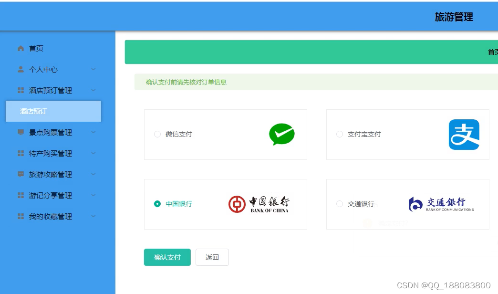Screen dimensions: 498x294
Task: Click the 返回 button
Action: pos(212,257)
